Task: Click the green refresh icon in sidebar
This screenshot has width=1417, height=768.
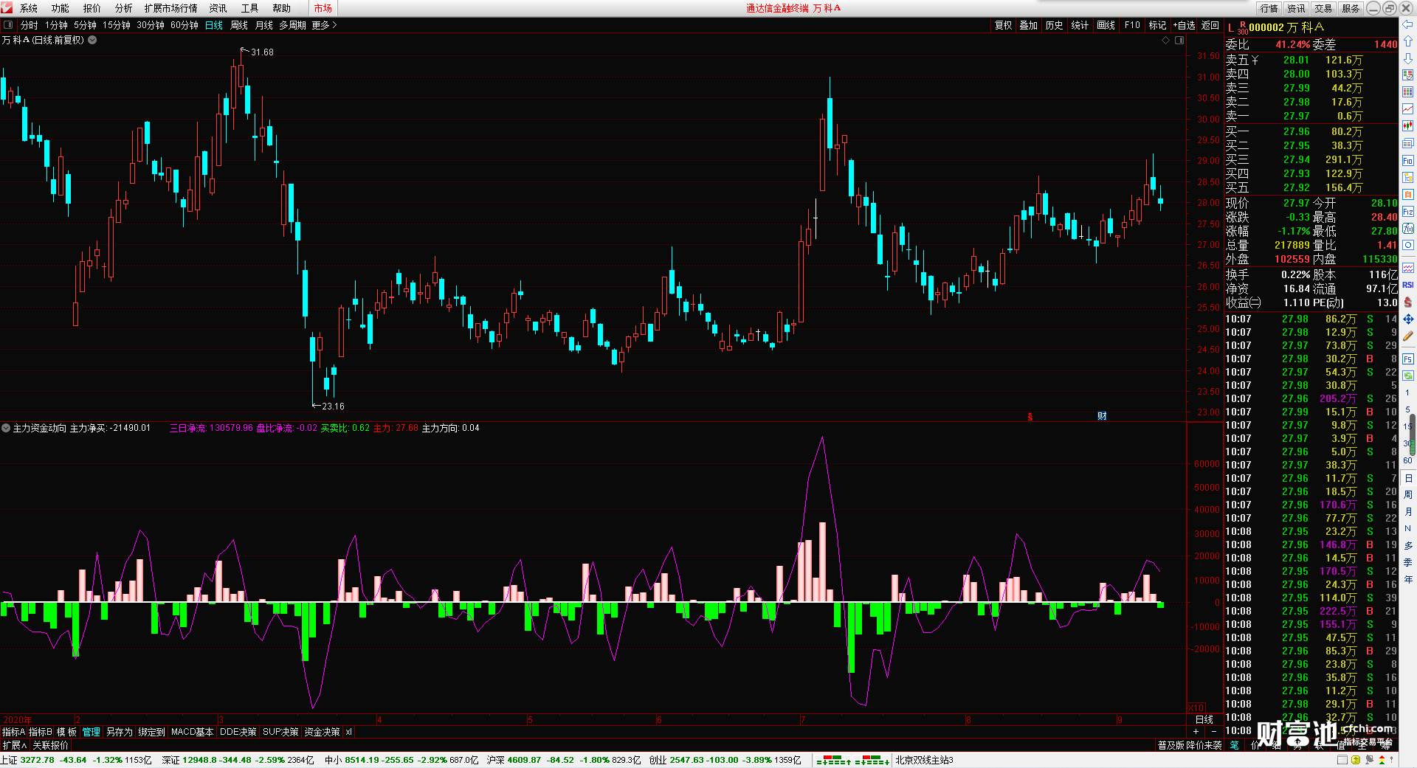Action: coord(1408,376)
